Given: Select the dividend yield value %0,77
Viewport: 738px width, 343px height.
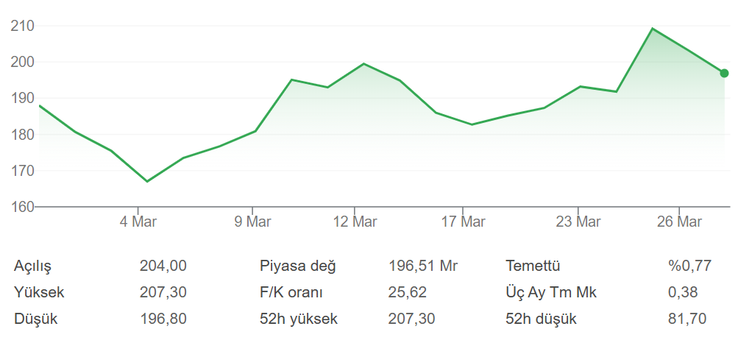Looking at the screenshot, I should (x=689, y=266).
